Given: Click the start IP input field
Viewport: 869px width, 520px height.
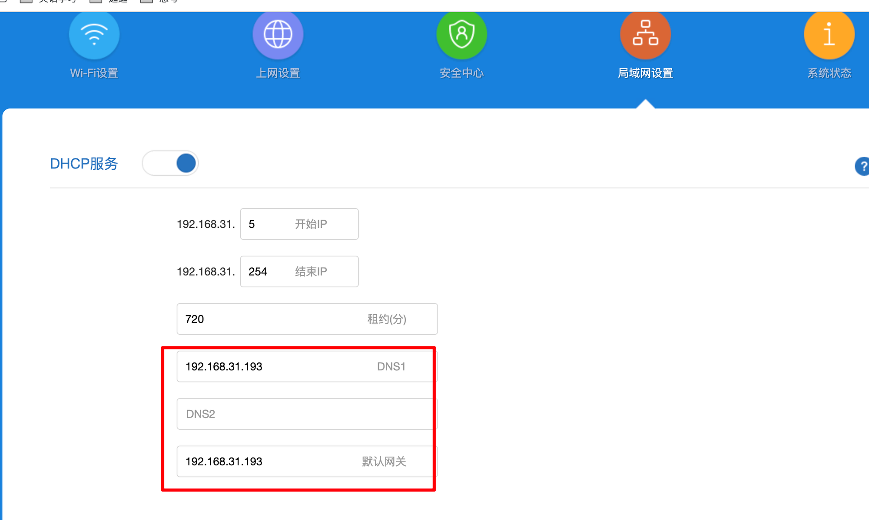Looking at the screenshot, I should (299, 224).
